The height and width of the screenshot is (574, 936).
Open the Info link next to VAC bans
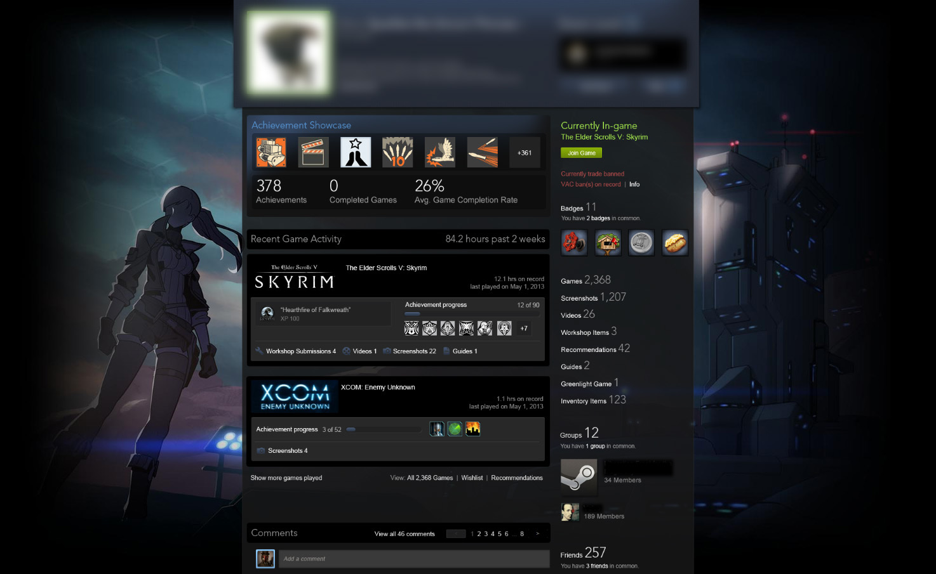pyautogui.click(x=634, y=185)
